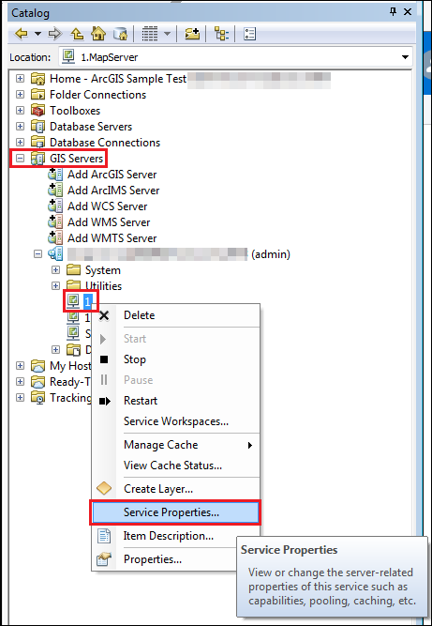Expand the Folder Connections node

[x=20, y=95]
